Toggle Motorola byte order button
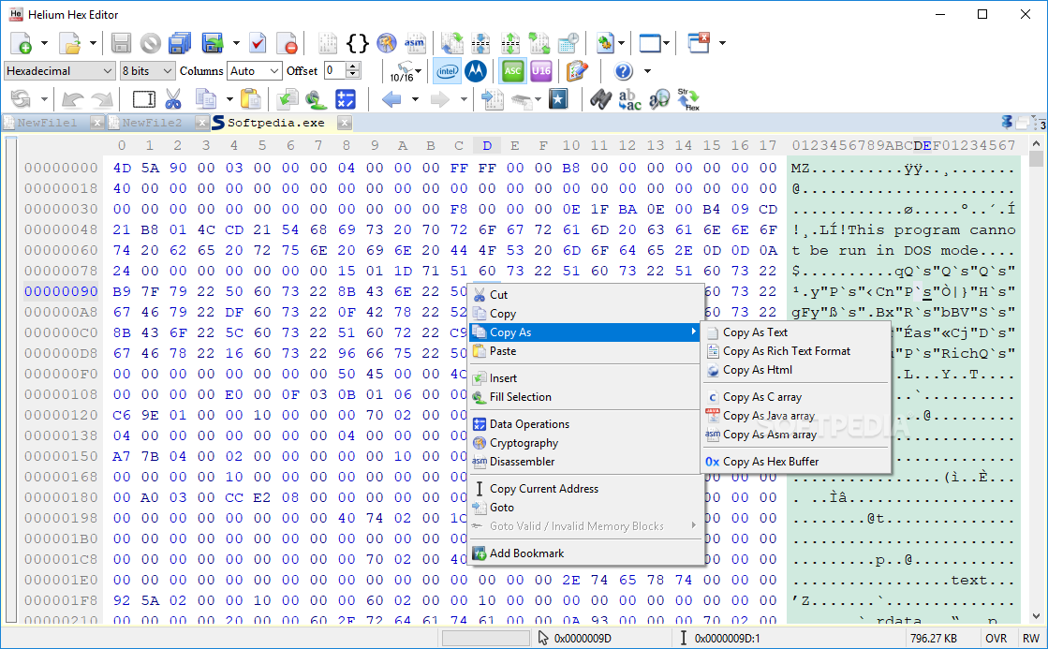This screenshot has height=649, width=1048. [x=476, y=71]
